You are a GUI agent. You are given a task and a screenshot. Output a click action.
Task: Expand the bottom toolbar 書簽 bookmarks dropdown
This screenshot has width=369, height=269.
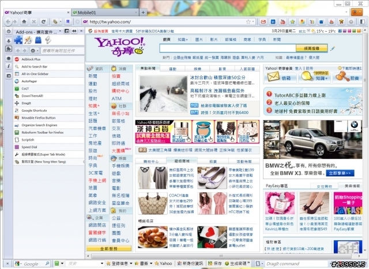pos(150,264)
